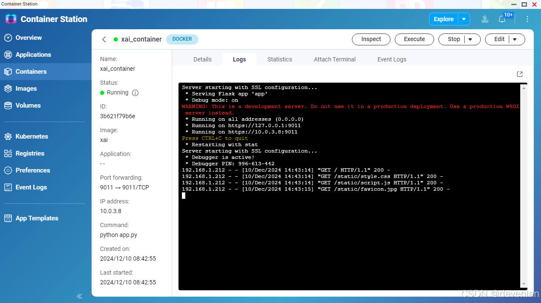
Task: Expand the Stop button dropdown arrow
Action: click(470, 39)
